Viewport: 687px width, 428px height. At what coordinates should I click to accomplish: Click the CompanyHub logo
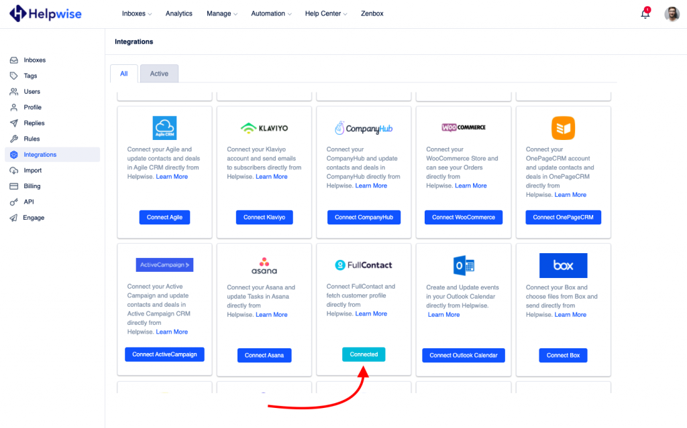pyautogui.click(x=364, y=128)
